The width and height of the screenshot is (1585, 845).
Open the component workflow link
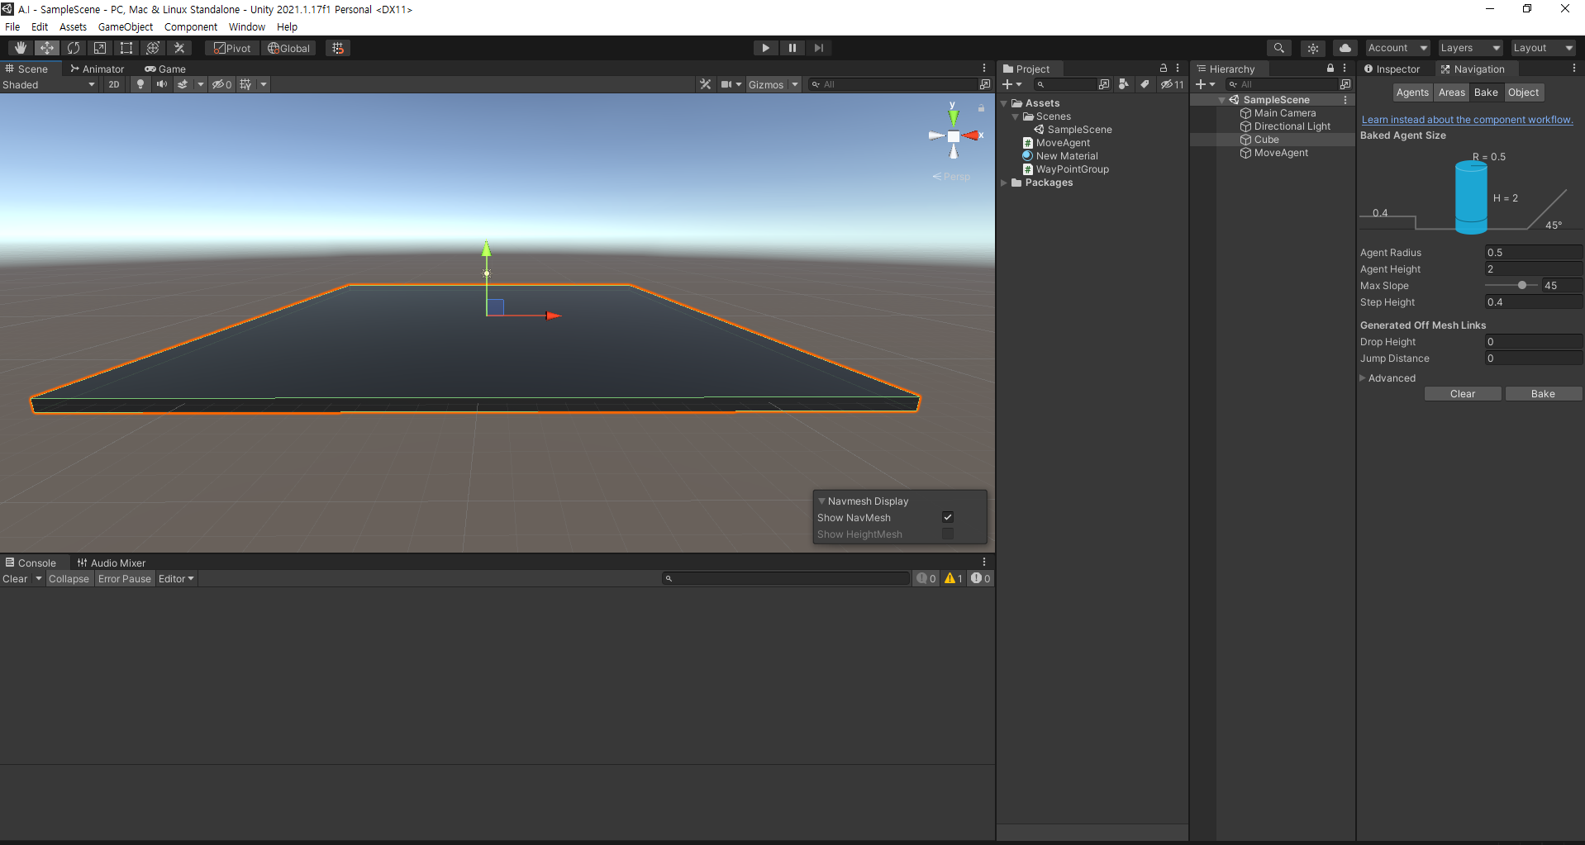coord(1467,120)
